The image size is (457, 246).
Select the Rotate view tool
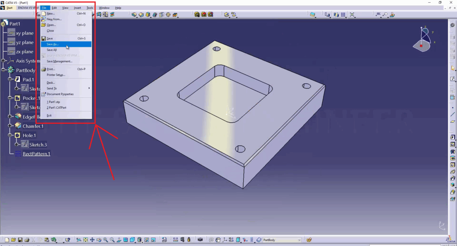[99, 240]
